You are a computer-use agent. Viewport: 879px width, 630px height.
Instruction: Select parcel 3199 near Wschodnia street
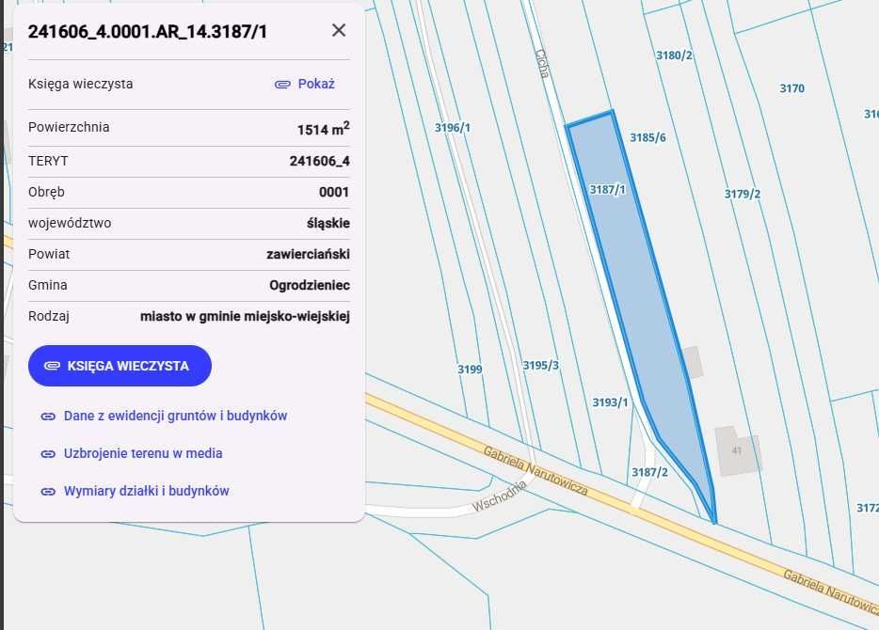point(468,370)
